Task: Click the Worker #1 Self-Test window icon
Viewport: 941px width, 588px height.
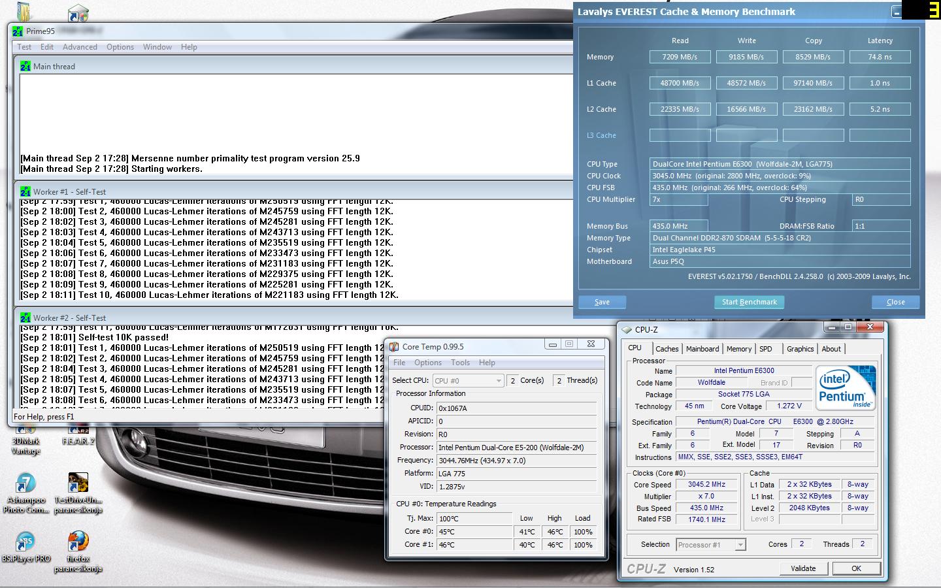Action: pyautogui.click(x=25, y=191)
